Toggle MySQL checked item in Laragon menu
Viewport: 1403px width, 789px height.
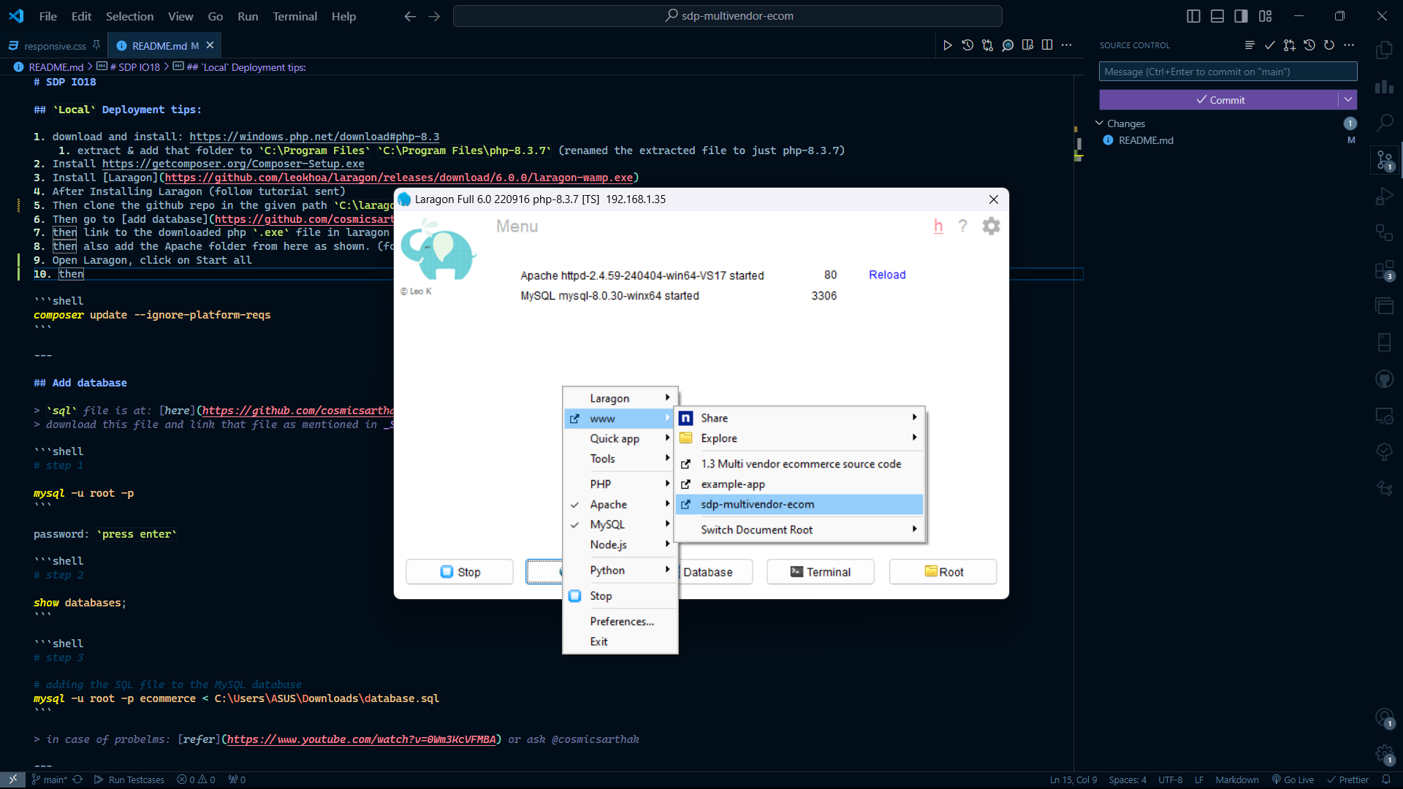[607, 525]
